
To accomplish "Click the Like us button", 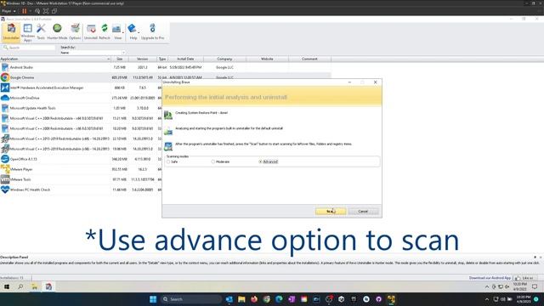I will click(524, 278).
